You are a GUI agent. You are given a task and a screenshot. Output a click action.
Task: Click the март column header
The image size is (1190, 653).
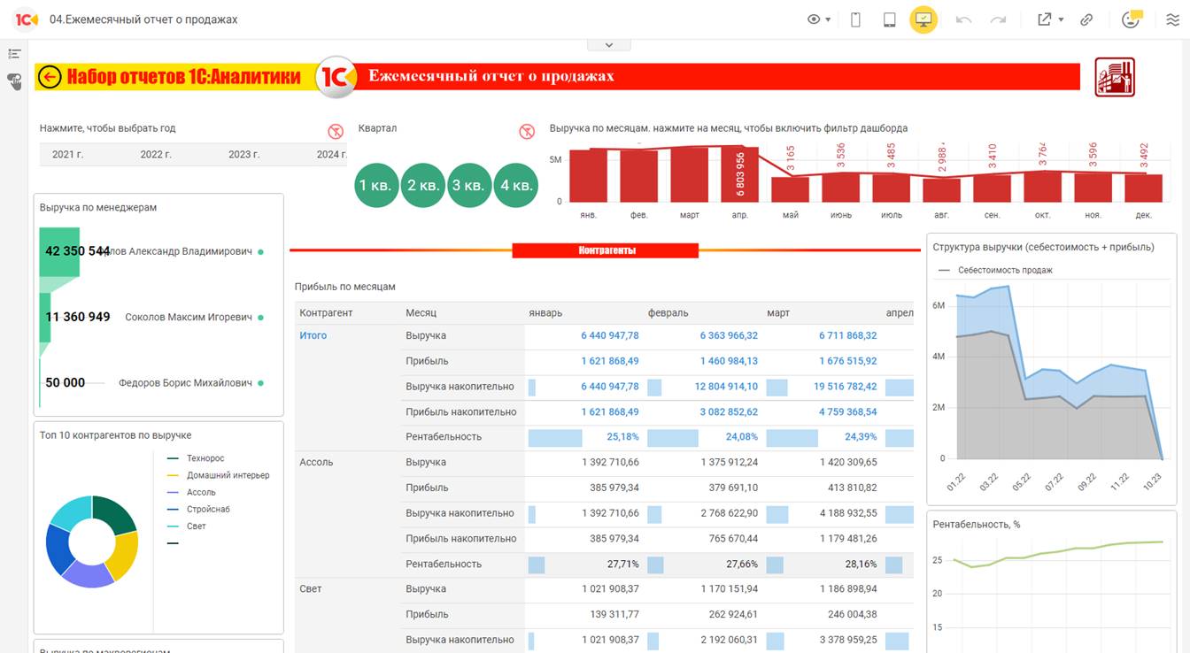(778, 313)
